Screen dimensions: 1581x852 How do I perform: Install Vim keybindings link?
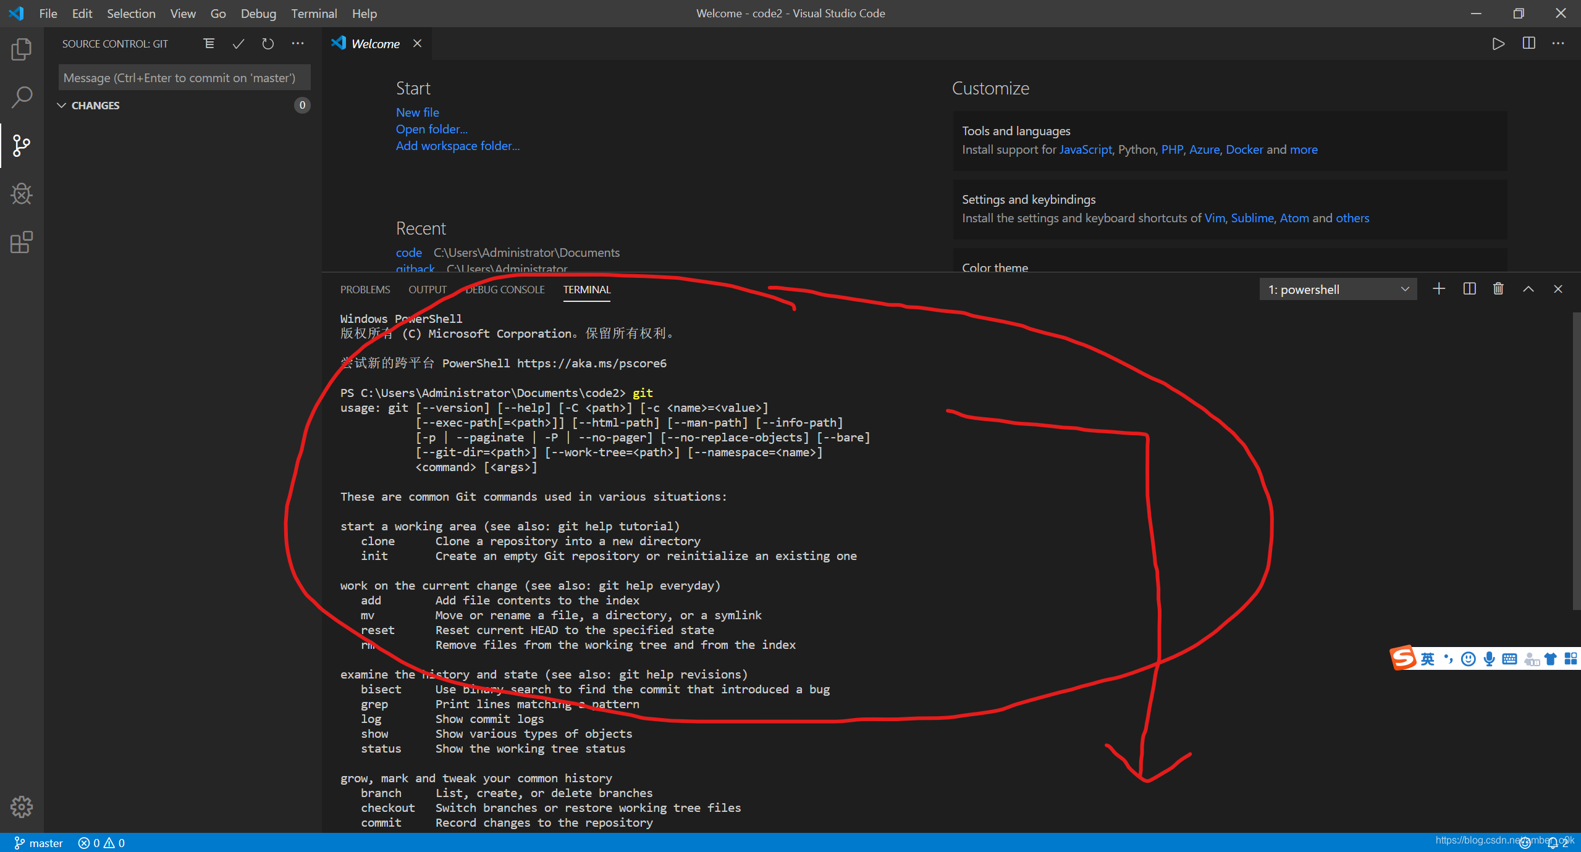1215,218
